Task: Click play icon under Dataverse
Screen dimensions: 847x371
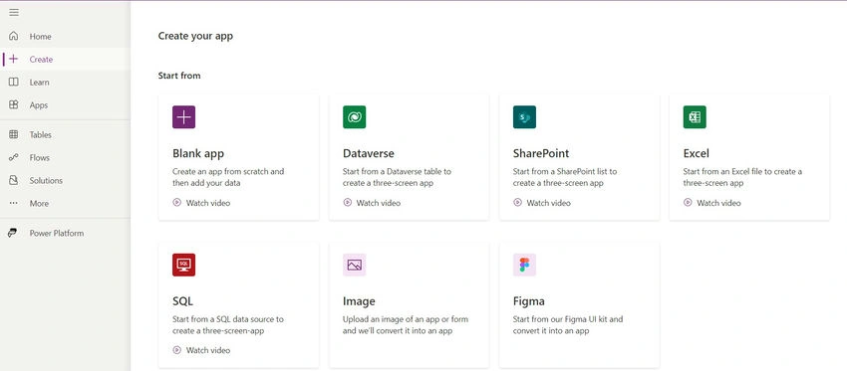Action: coord(348,203)
